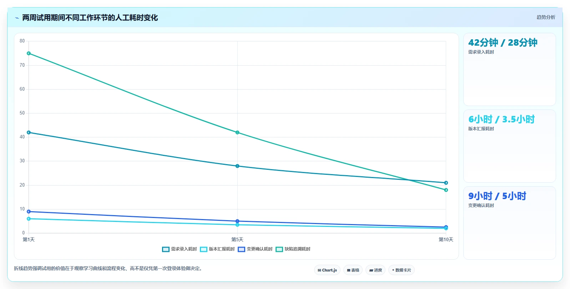The width and height of the screenshot is (570, 289).
Task: Click the 50 y-axis label
Action: (22, 113)
